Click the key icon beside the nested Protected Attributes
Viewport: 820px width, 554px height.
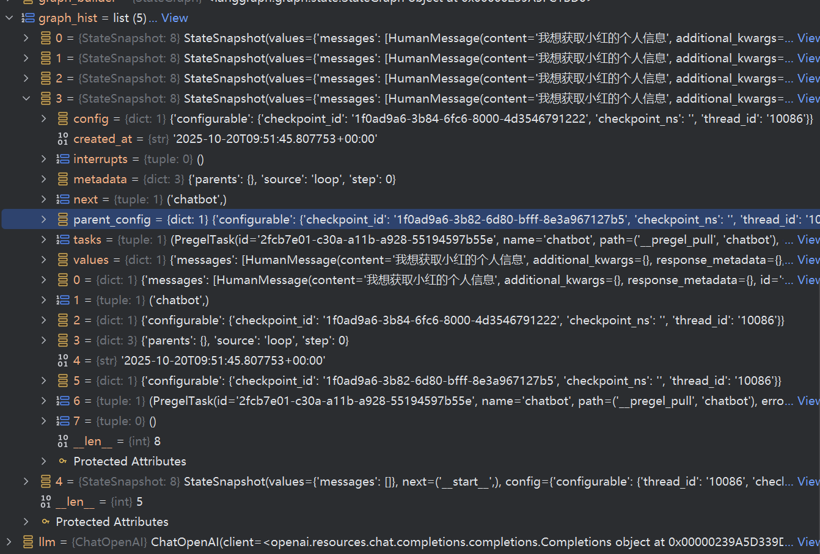(63, 461)
